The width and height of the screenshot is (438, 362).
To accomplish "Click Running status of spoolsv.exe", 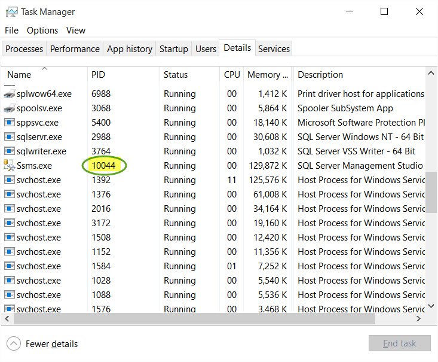I will click(180, 108).
